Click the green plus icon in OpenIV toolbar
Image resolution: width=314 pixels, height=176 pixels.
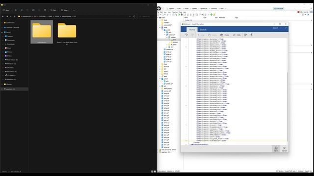coord(211,15)
